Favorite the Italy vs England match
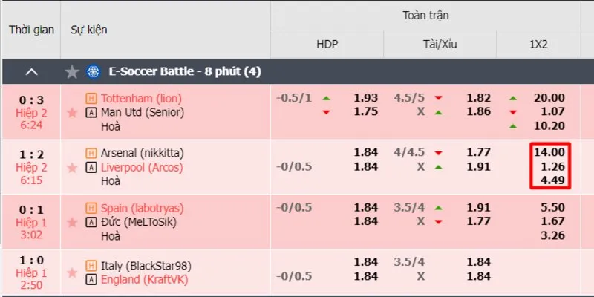This screenshot has width=594, height=297. click(72, 272)
